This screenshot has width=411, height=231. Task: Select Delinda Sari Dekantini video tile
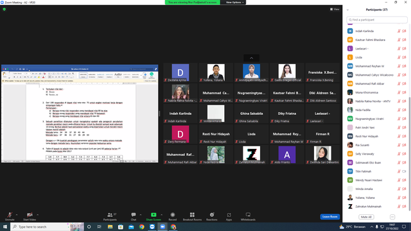point(322,155)
